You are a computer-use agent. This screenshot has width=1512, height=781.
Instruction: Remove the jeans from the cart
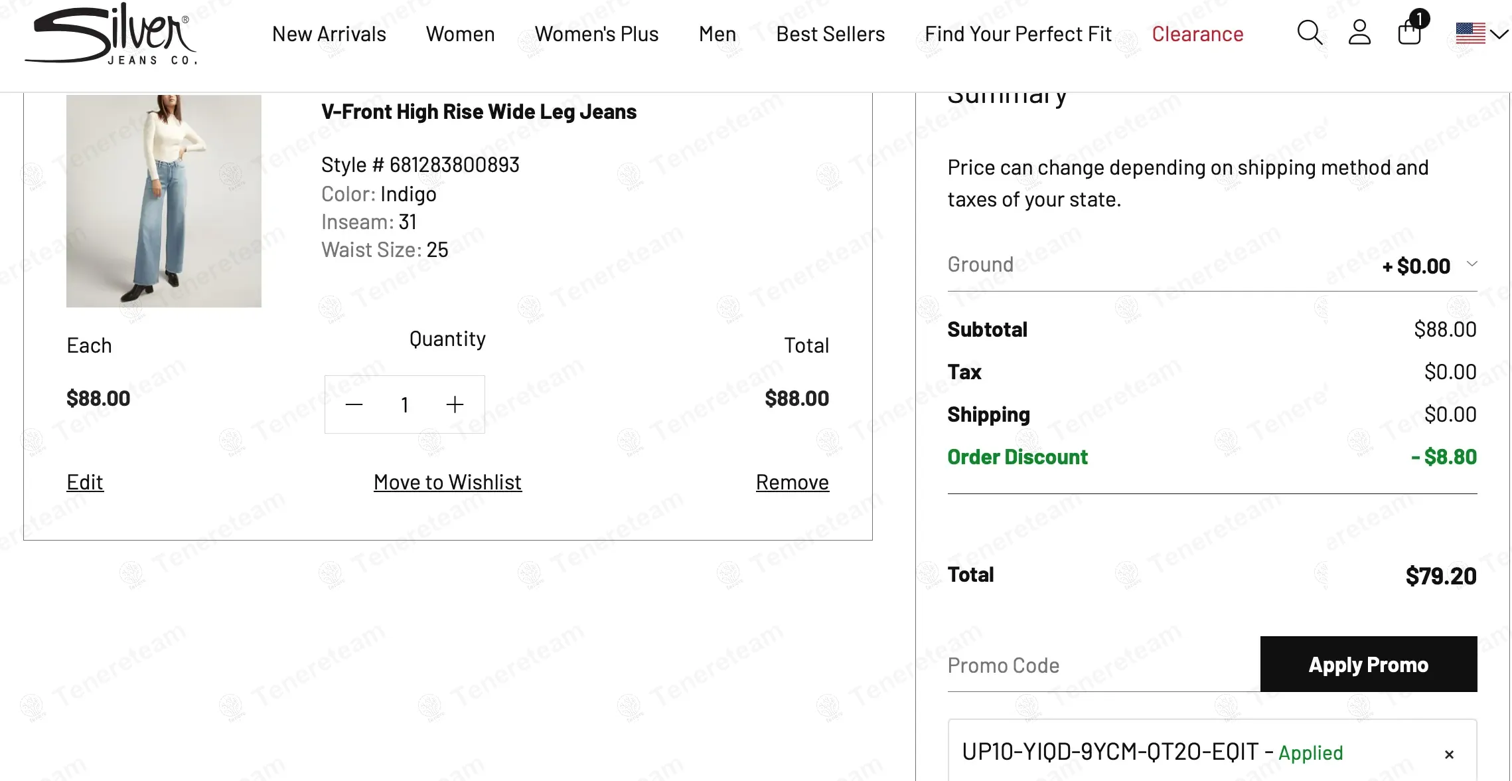click(x=792, y=482)
